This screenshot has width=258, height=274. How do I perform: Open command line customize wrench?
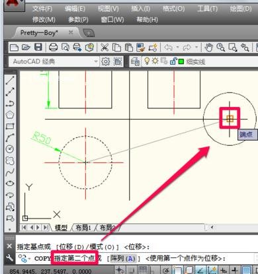click(x=9, y=258)
